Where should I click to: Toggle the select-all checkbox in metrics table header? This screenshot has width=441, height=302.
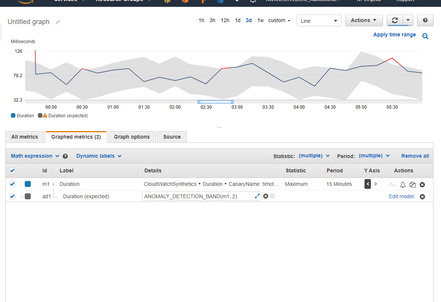(12, 170)
